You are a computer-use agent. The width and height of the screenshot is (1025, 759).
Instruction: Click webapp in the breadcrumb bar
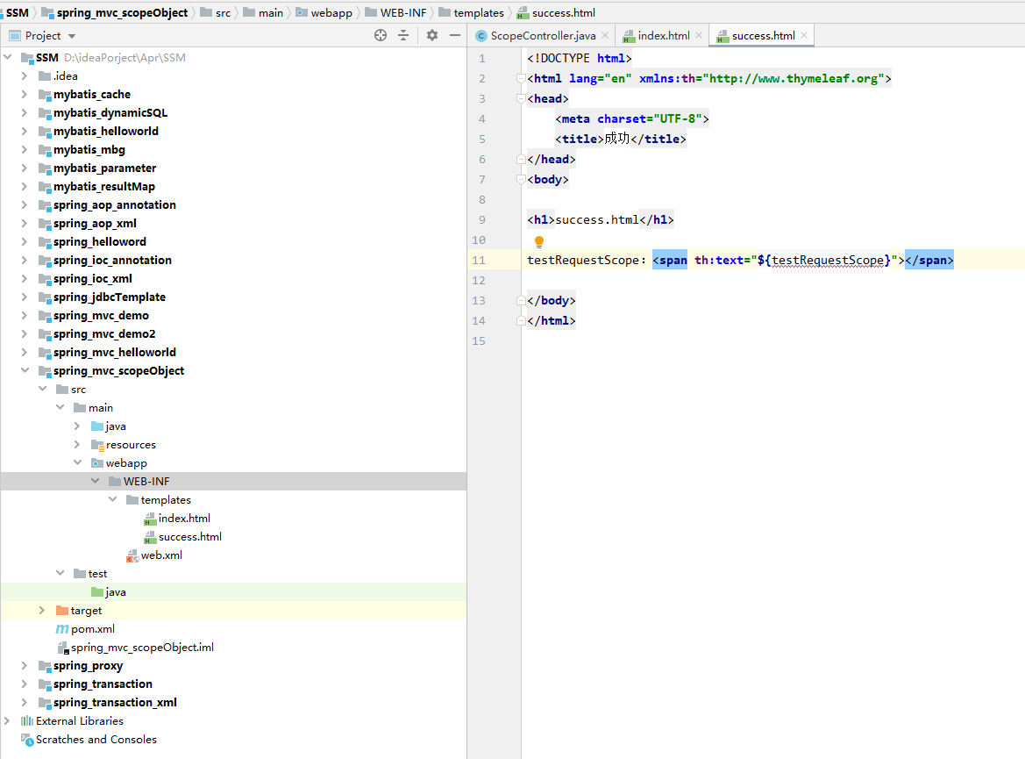331,13
